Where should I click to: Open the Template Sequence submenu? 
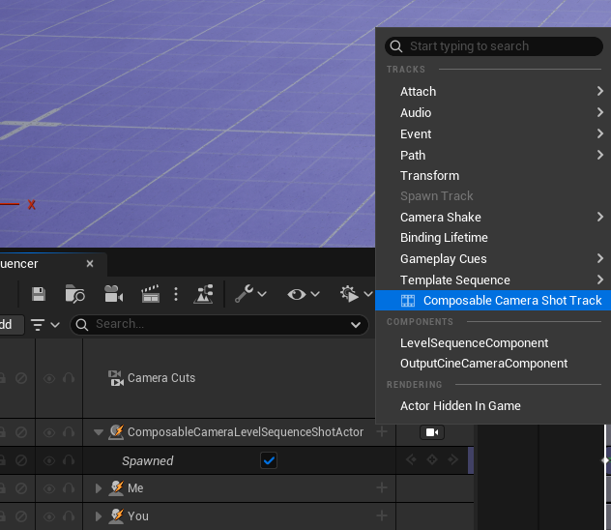click(x=494, y=280)
